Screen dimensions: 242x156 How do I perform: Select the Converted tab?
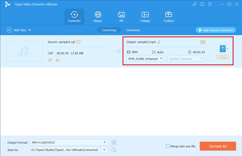[x=133, y=30]
